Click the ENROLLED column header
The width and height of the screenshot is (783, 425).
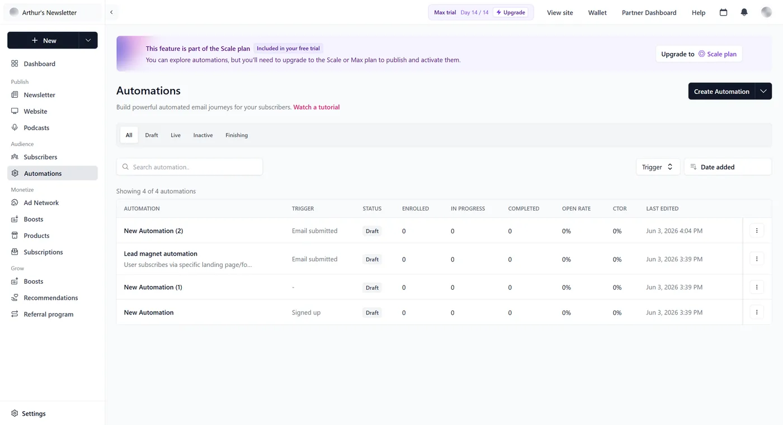click(x=416, y=208)
